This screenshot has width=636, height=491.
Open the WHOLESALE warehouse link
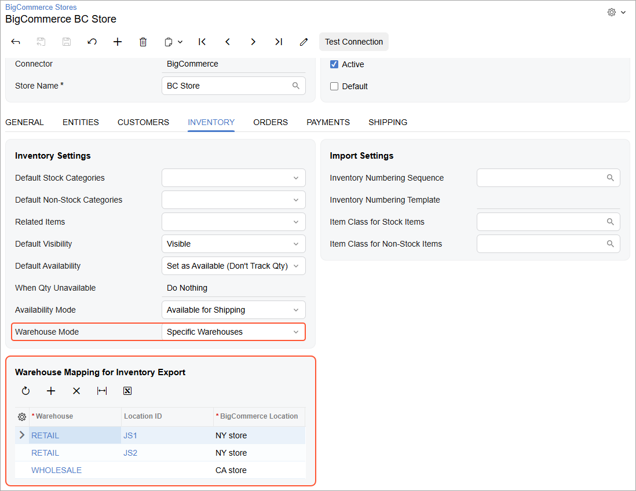(x=57, y=470)
